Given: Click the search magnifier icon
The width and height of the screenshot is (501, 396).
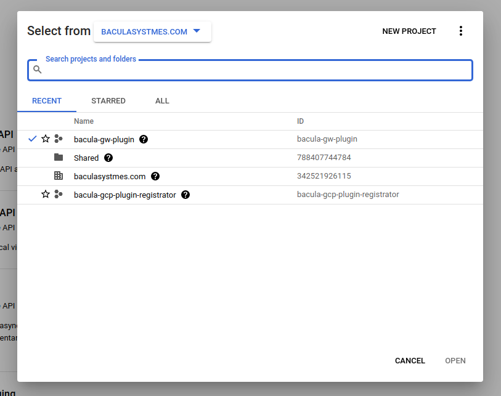Looking at the screenshot, I should click(38, 70).
